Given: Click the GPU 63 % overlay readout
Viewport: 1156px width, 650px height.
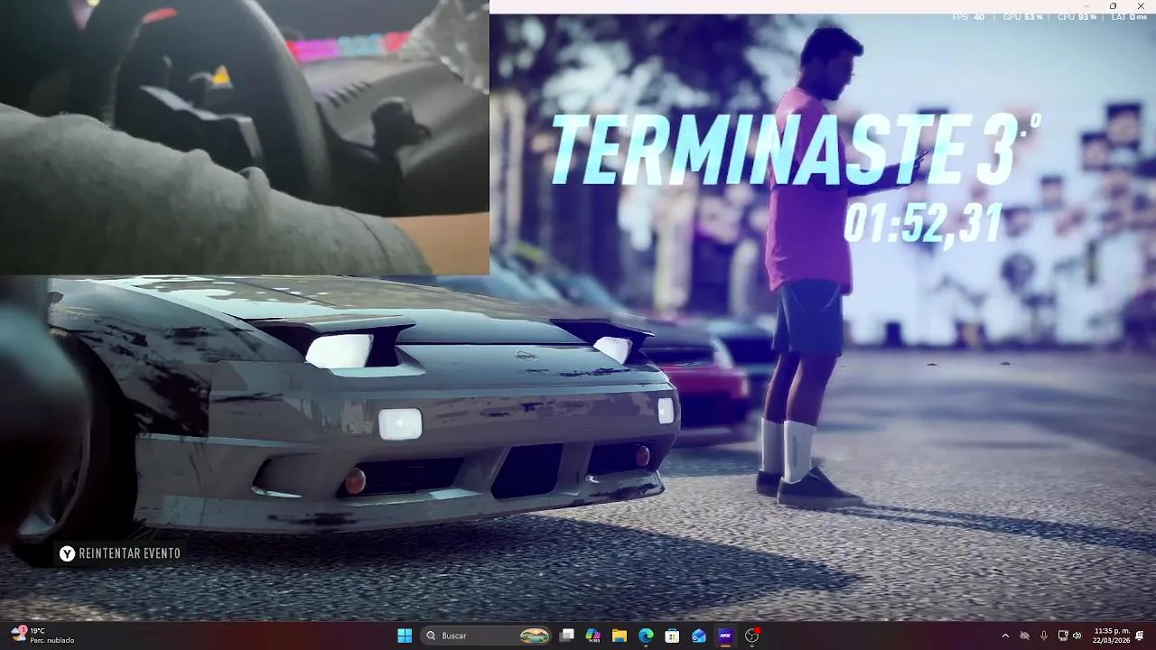Looking at the screenshot, I should (1022, 17).
